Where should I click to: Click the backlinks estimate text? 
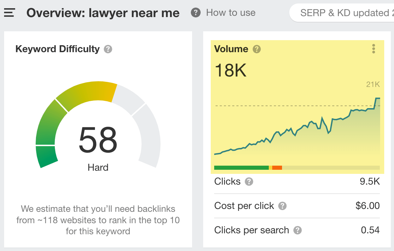(x=98, y=220)
